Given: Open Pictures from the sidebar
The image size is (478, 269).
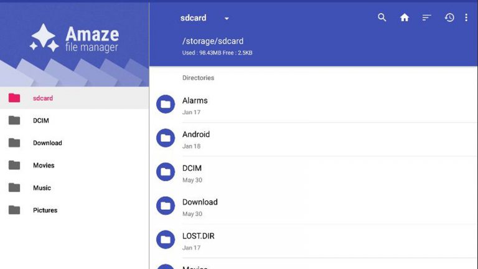Looking at the screenshot, I should pyautogui.click(x=45, y=210).
